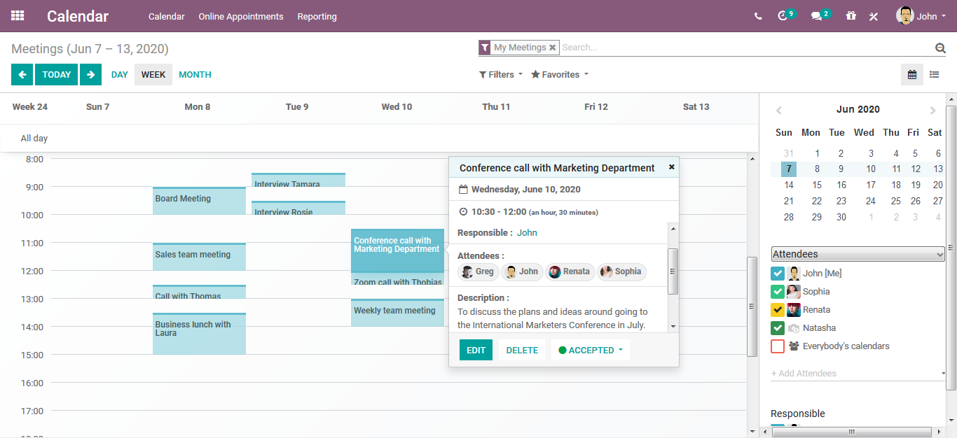Image resolution: width=957 pixels, height=438 pixels.
Task: Open the Favorites dropdown
Action: (560, 75)
